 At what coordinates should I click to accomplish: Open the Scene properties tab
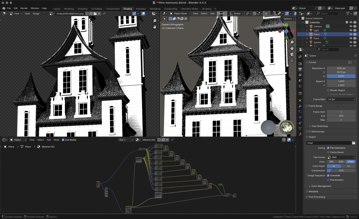tap(300, 80)
